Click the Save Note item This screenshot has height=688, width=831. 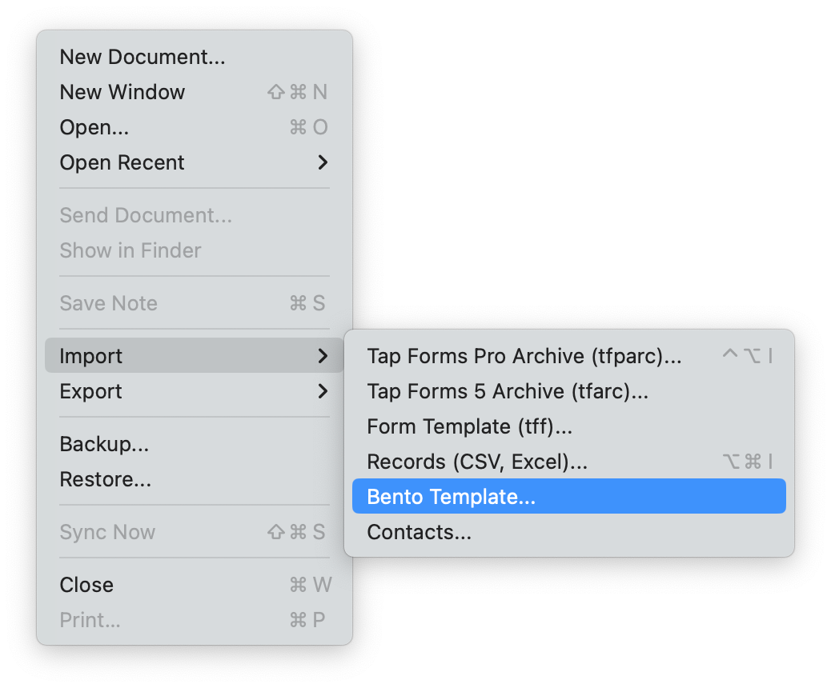coord(194,303)
